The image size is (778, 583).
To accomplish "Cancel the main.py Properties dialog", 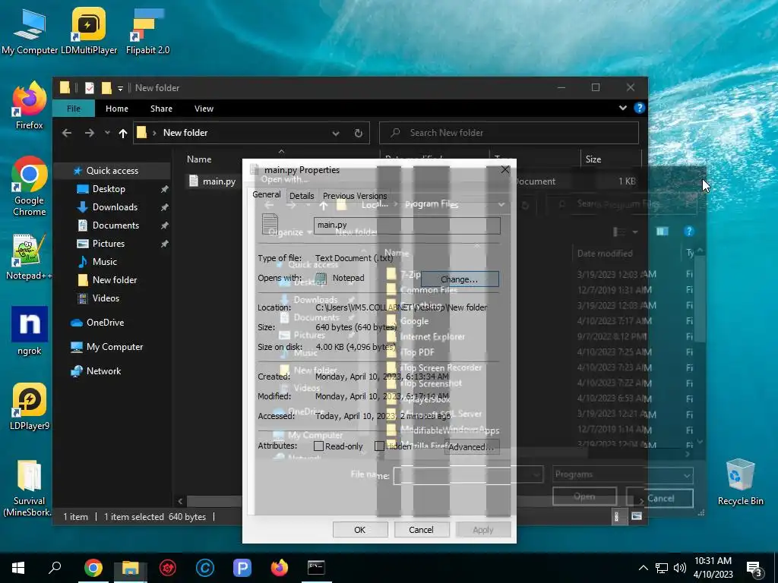I will click(421, 529).
